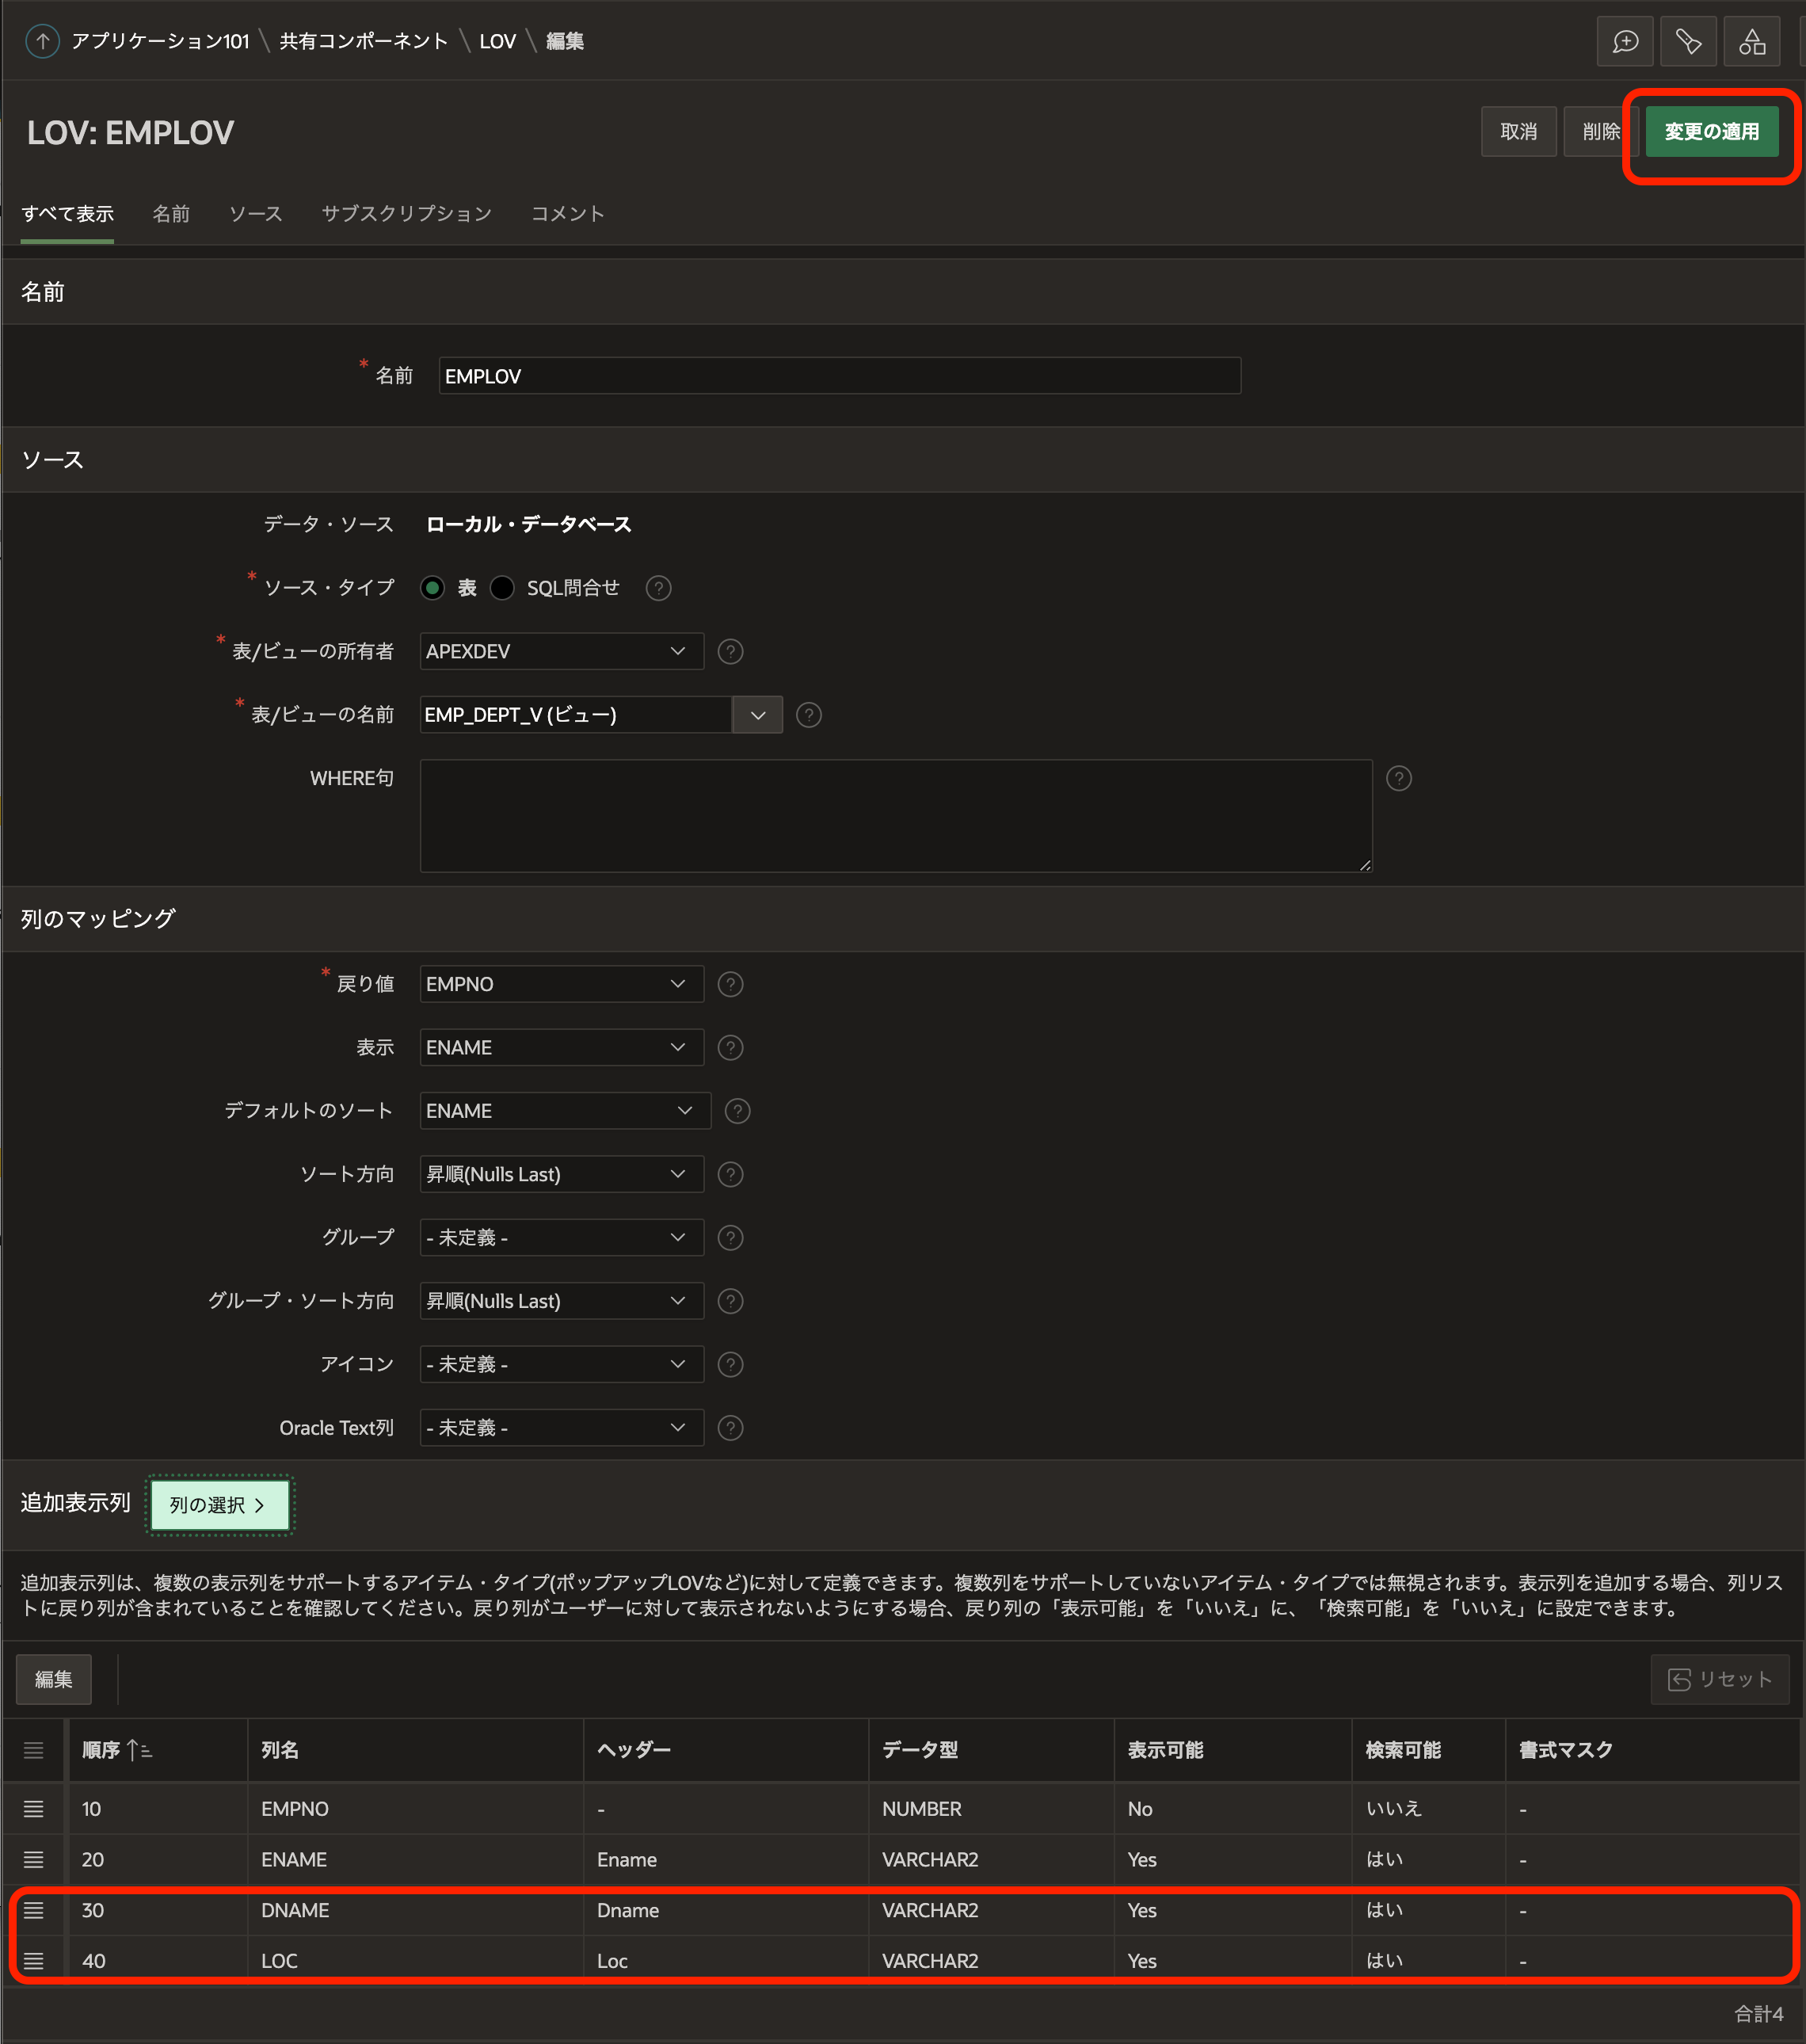Click 取消 button
The width and height of the screenshot is (1806, 2044).
(x=1518, y=131)
